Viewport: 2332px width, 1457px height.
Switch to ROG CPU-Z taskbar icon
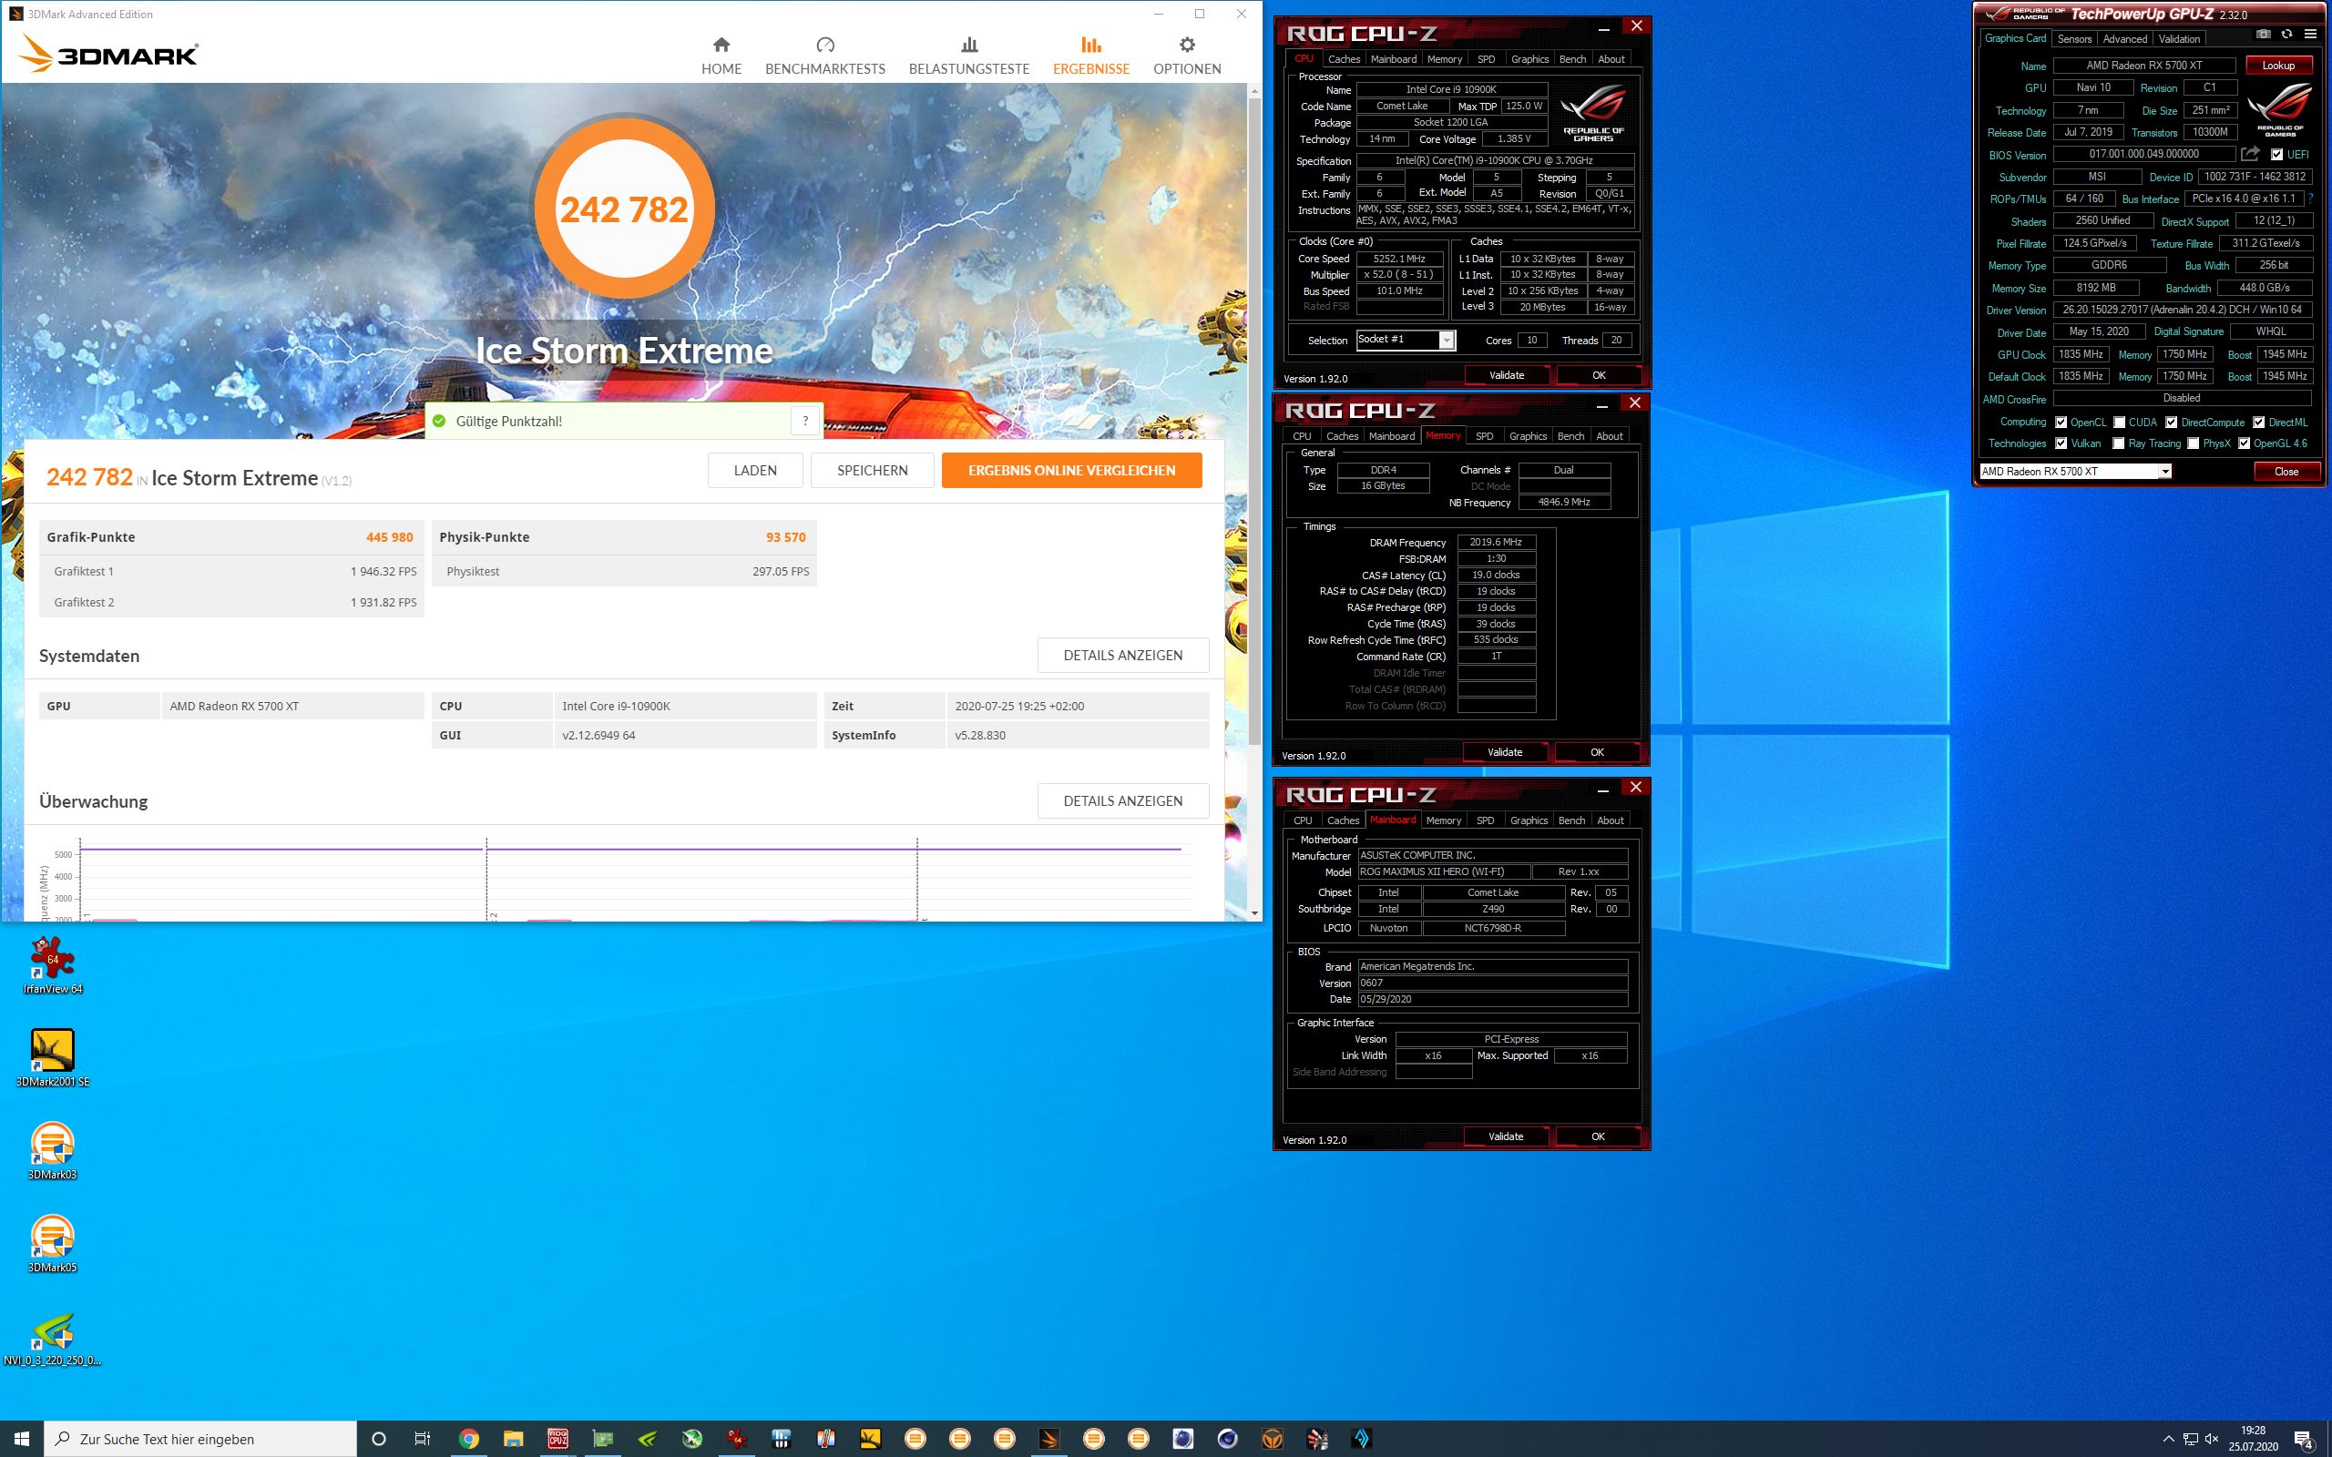pos(557,1439)
